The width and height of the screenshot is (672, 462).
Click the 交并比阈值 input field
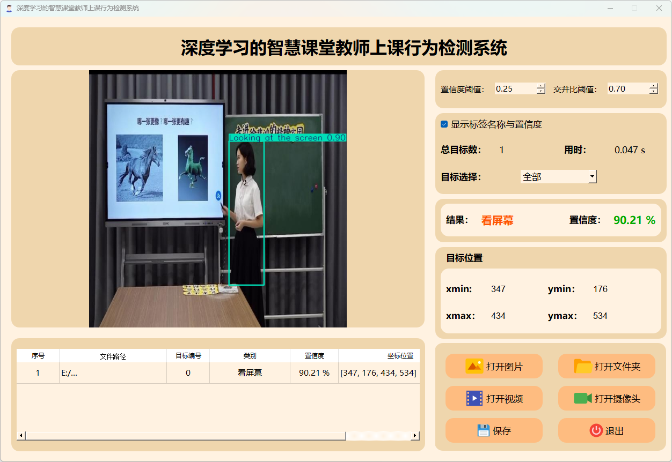(x=627, y=89)
